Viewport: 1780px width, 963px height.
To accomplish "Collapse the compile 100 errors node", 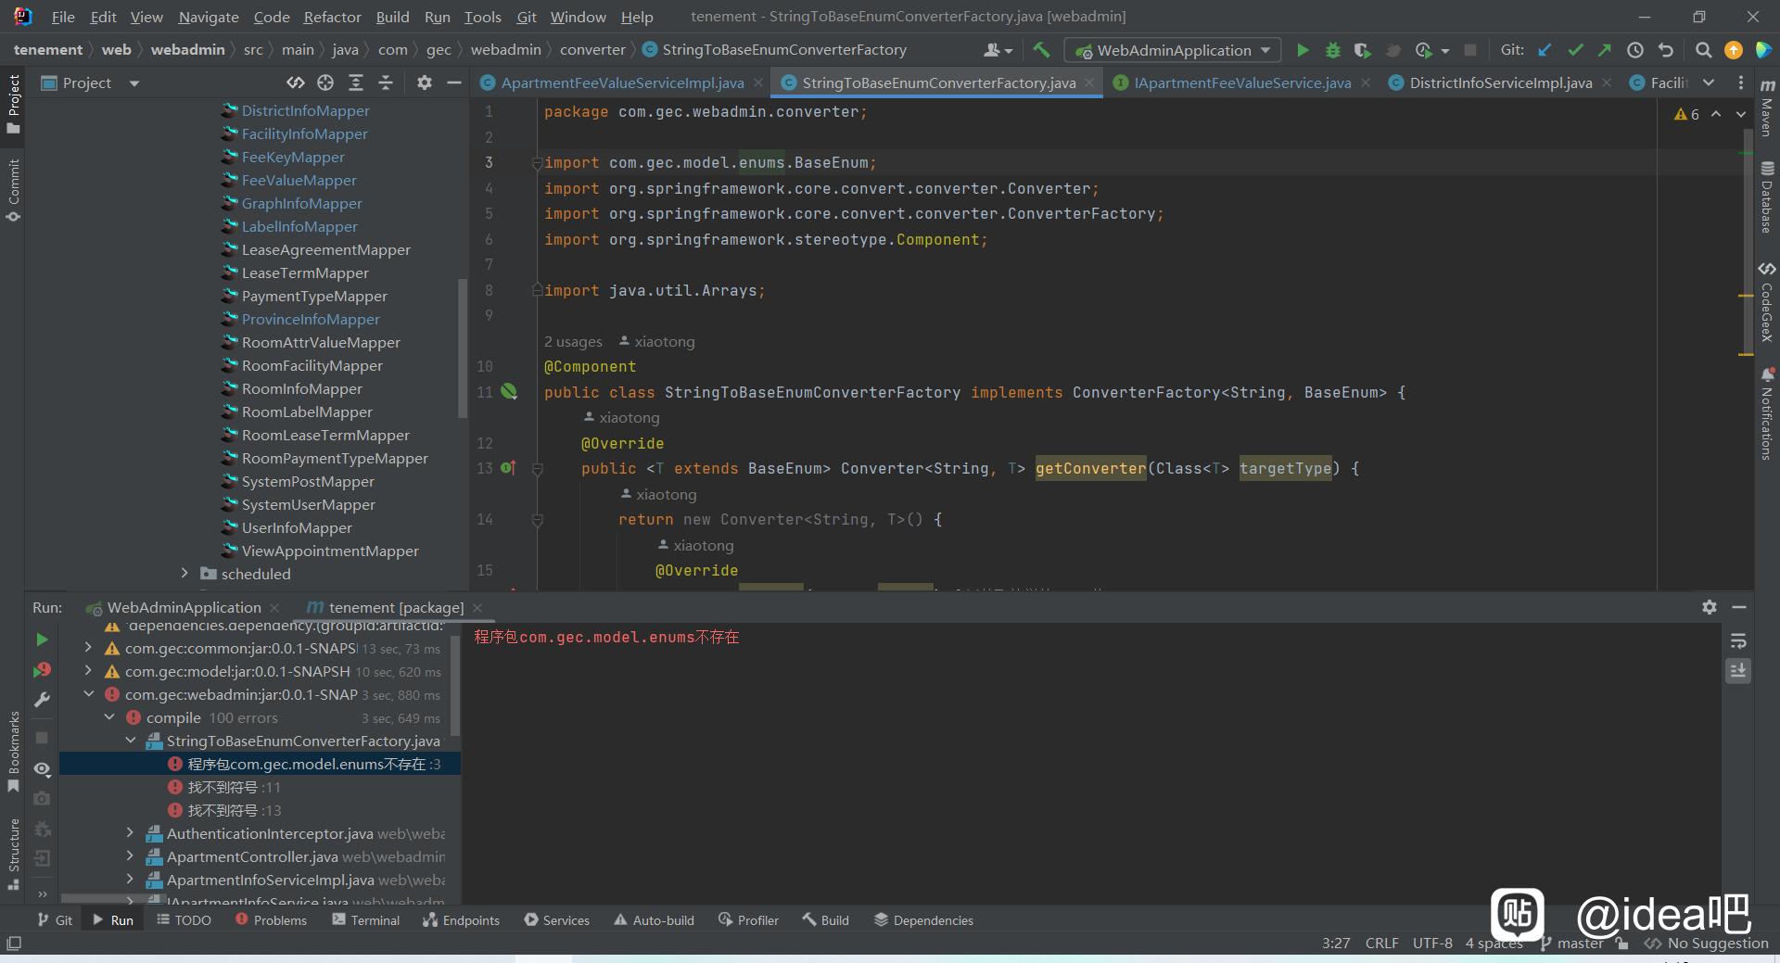I will point(109,717).
